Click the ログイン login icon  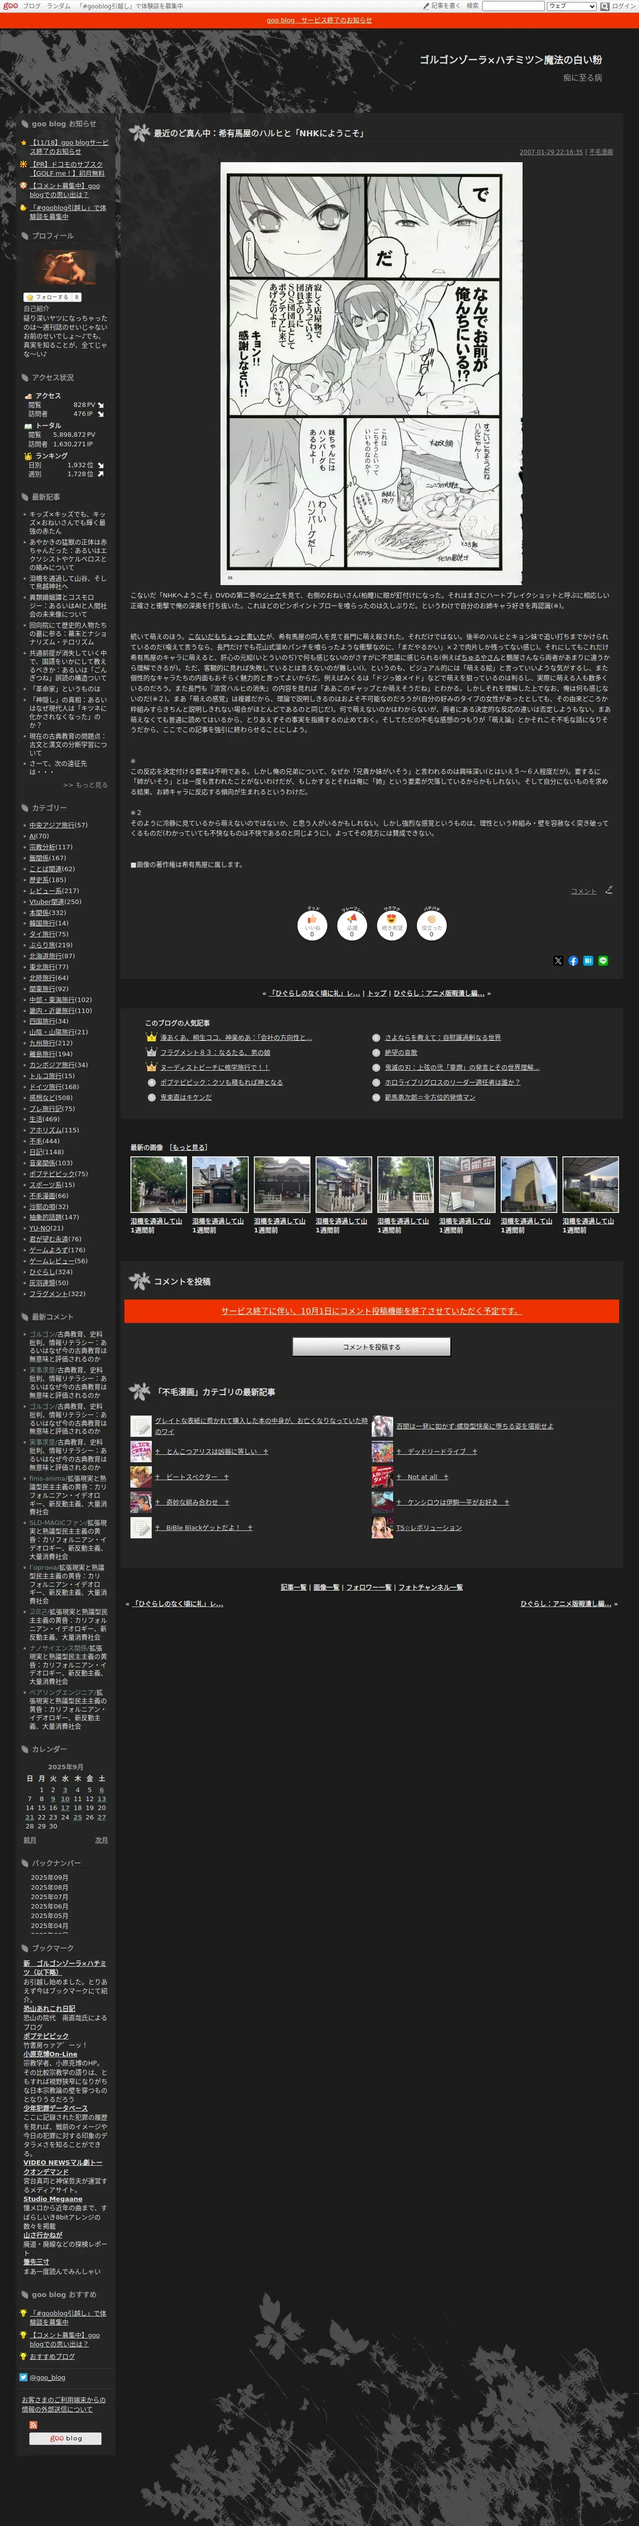(624, 6)
